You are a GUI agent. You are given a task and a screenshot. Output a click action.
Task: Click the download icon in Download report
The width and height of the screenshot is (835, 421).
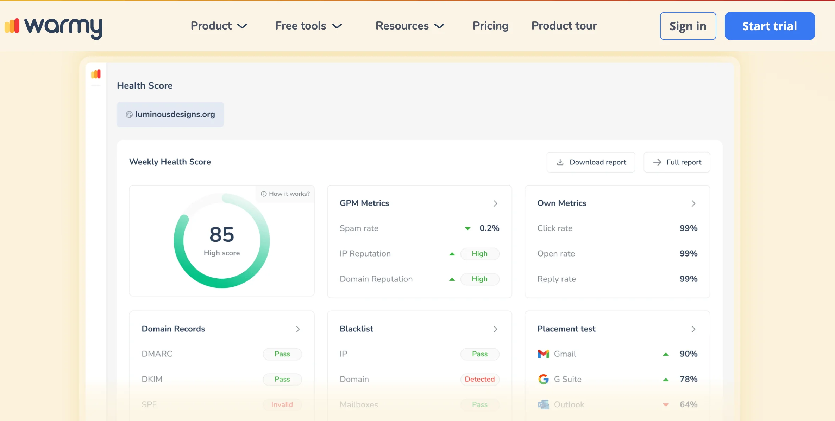[560, 162]
